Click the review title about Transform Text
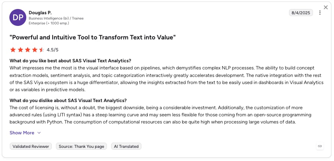This screenshot has height=161, width=334. 93,38
